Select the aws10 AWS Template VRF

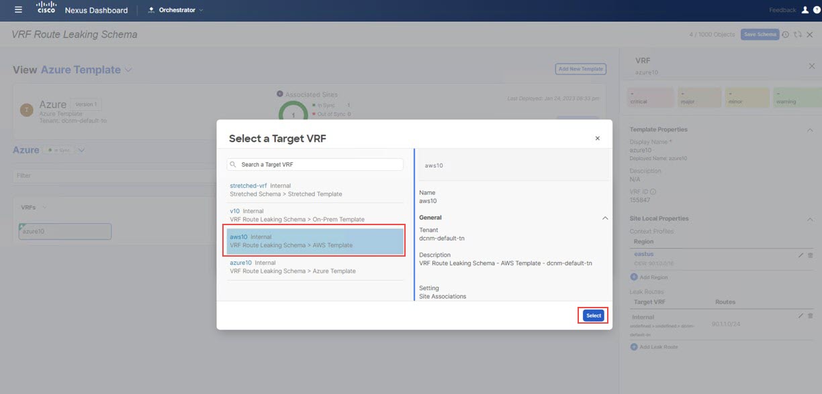315,241
